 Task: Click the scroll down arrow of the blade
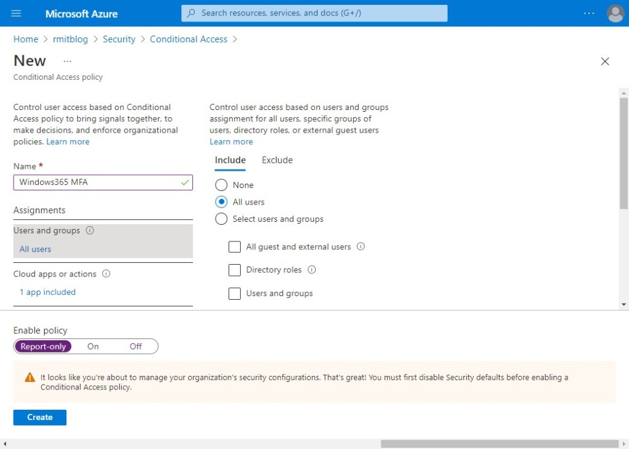[x=623, y=305]
